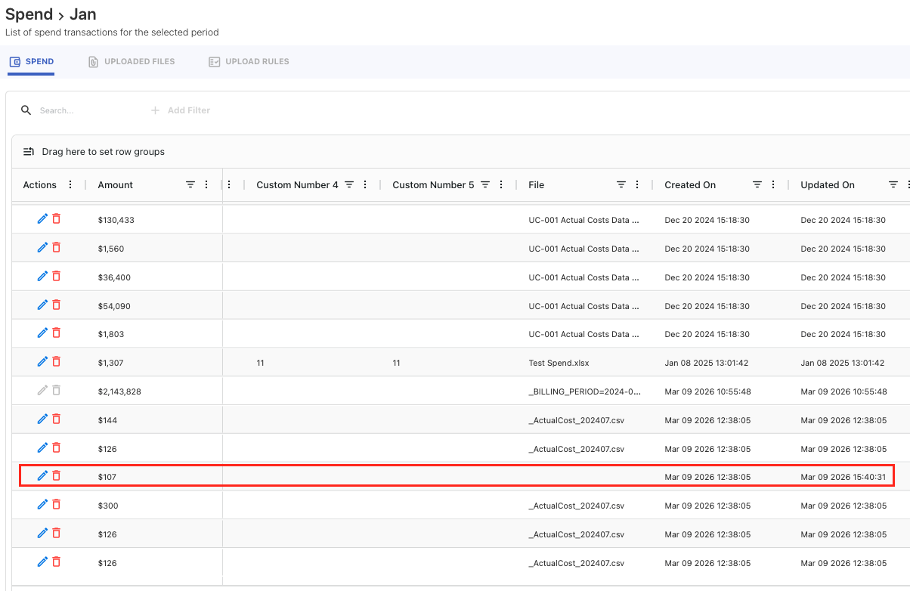The height and width of the screenshot is (591, 910).
Task: Select the Spend tab
Action: click(32, 61)
